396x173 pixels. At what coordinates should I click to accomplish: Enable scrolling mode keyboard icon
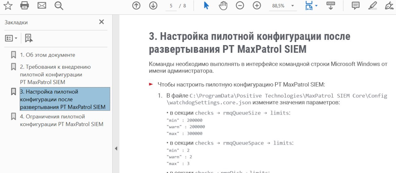pos(331,6)
